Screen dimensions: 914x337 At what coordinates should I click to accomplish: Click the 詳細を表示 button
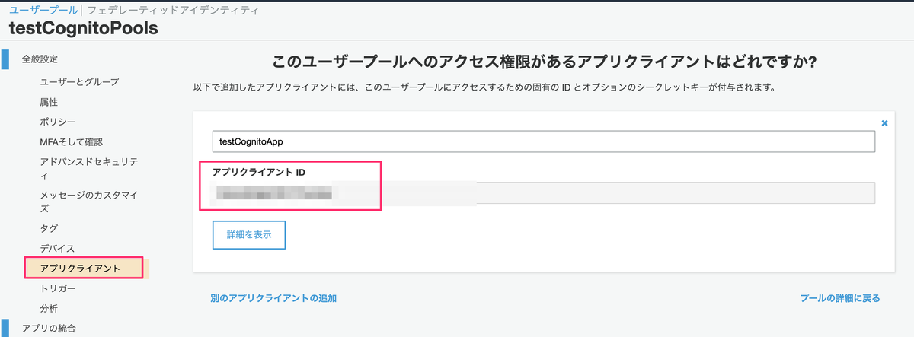coord(248,234)
